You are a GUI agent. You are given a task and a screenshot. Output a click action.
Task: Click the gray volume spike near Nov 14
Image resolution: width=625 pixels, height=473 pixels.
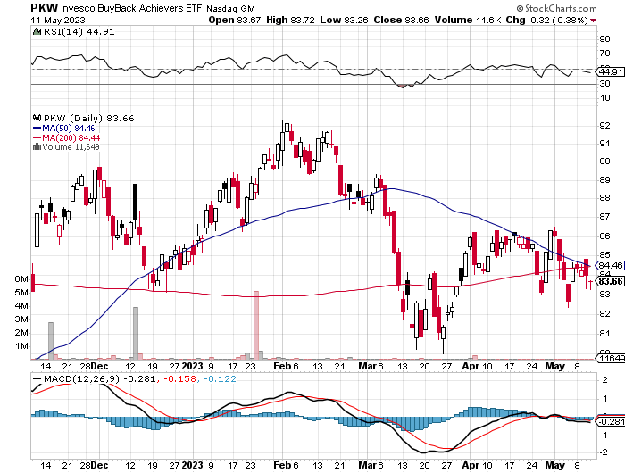click(51, 340)
